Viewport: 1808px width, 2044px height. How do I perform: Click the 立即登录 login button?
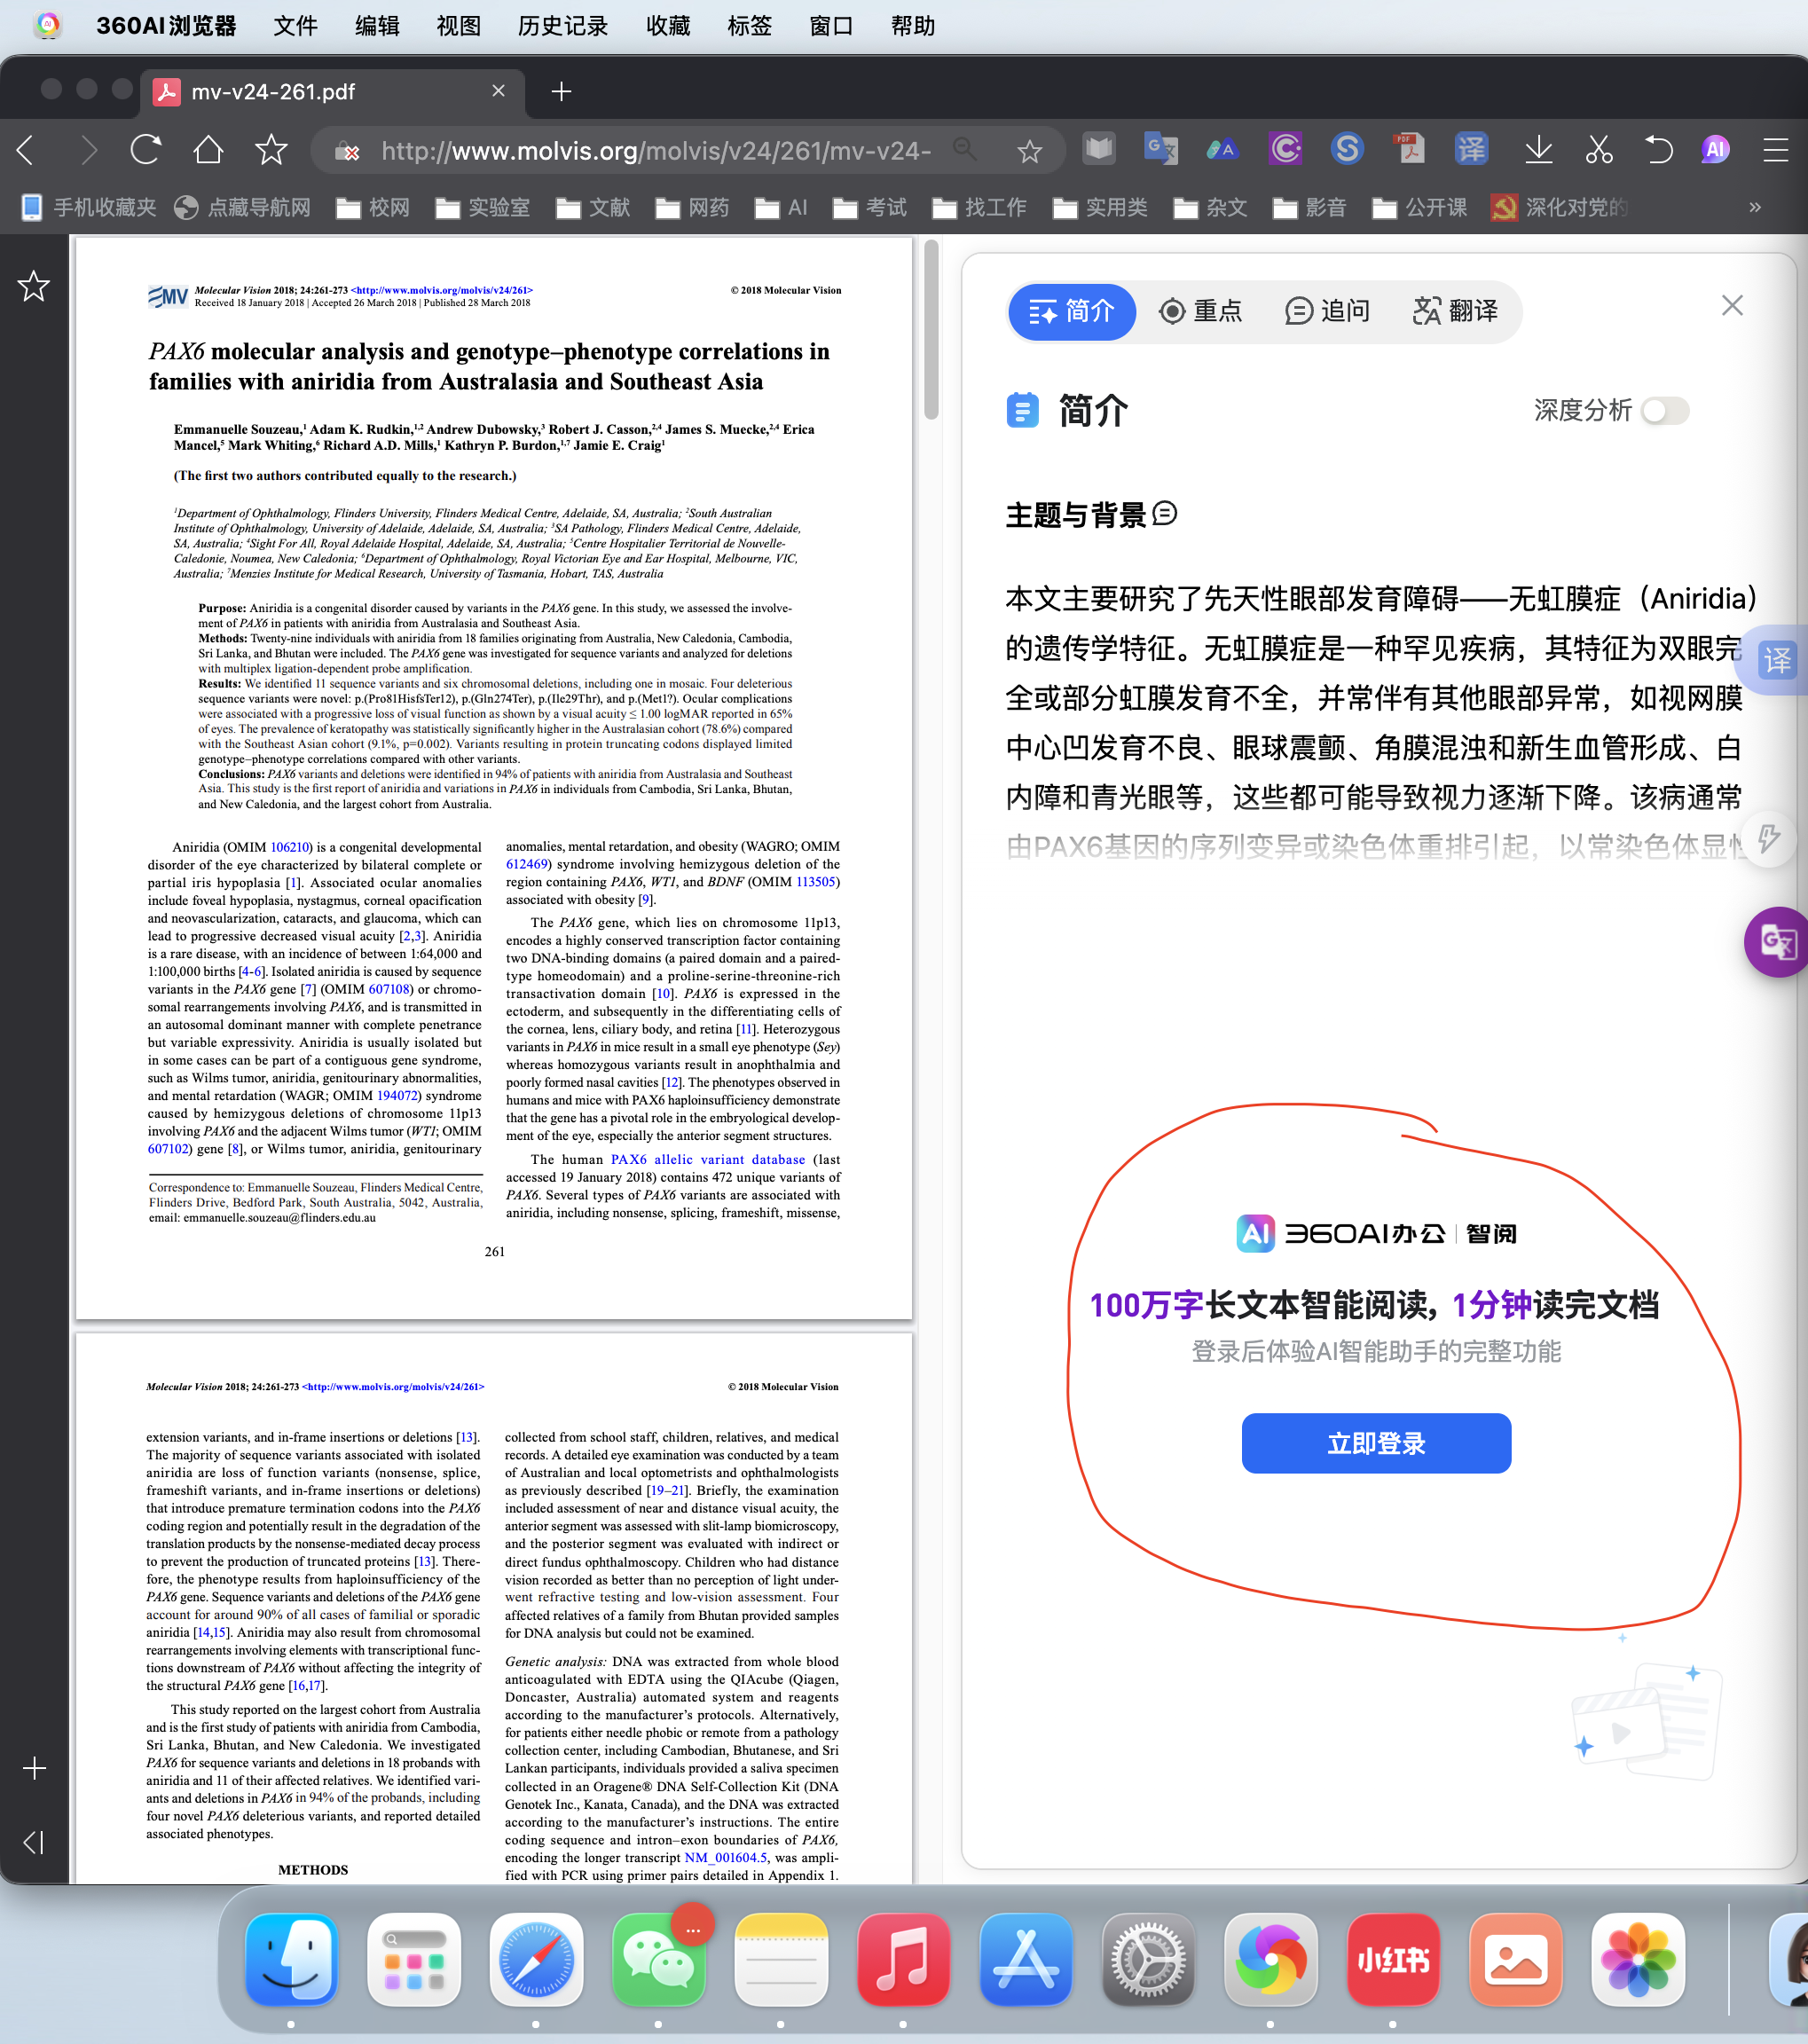tap(1376, 1443)
